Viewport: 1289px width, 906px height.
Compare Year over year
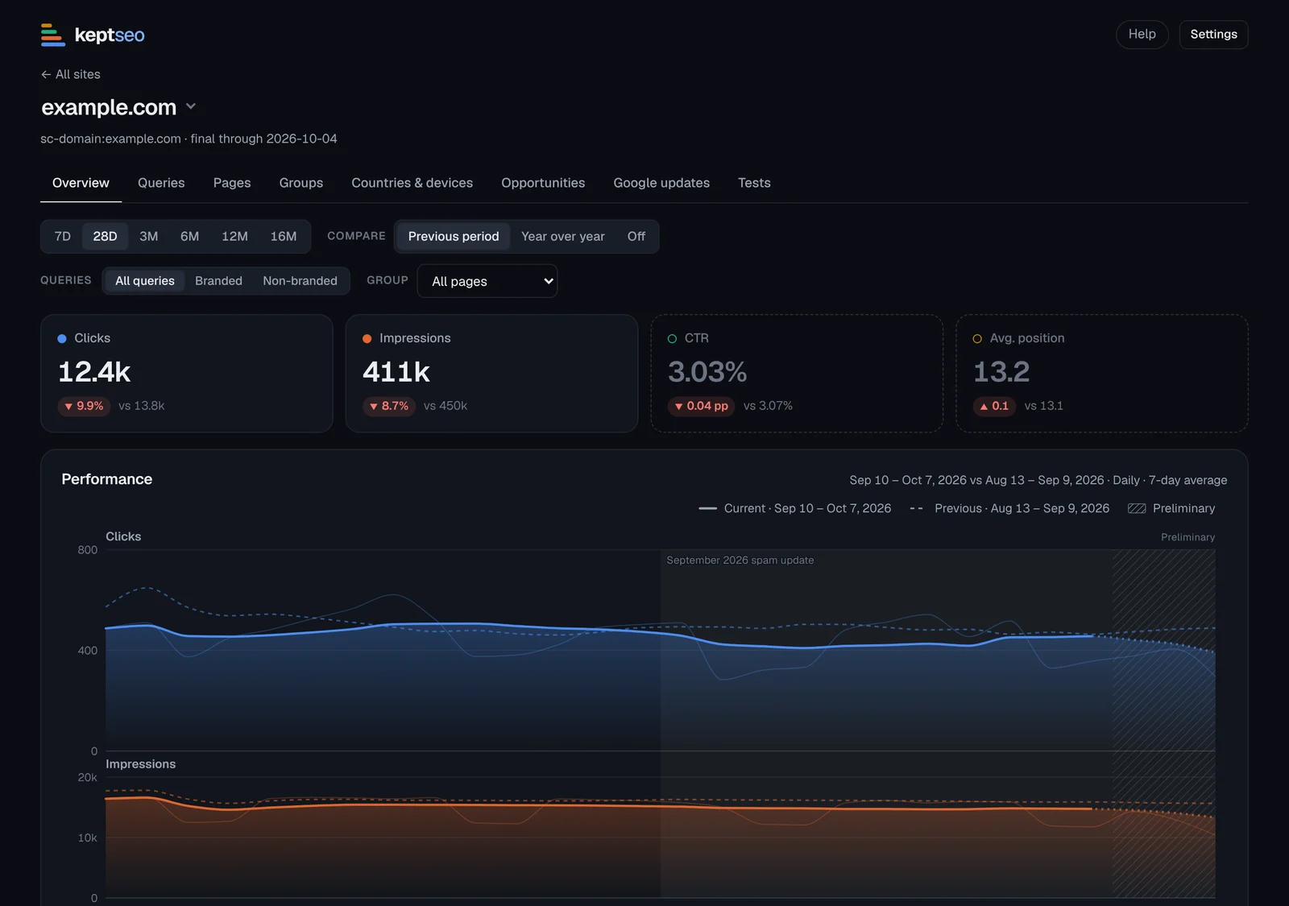[562, 236]
